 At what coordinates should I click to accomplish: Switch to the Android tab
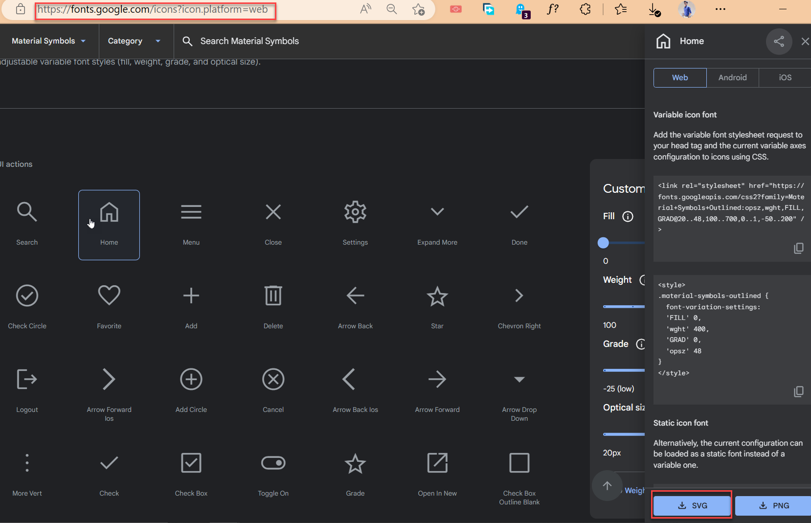coord(732,78)
